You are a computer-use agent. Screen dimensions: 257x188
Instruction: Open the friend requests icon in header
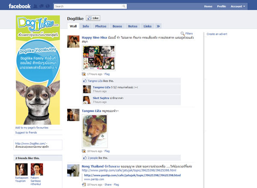(x=35, y=6)
